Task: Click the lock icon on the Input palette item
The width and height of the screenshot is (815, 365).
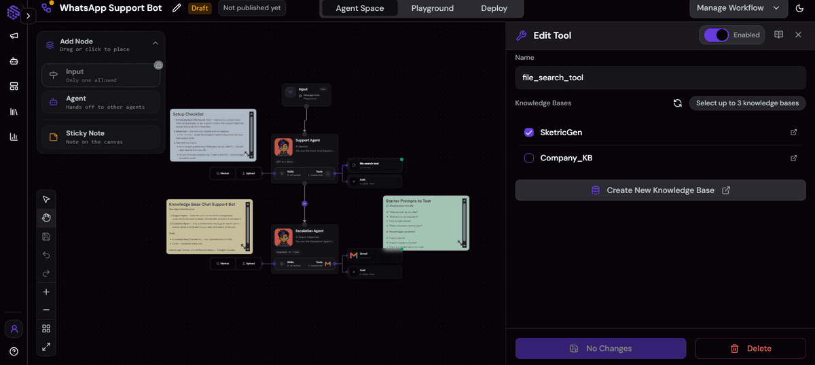Action: (158, 65)
